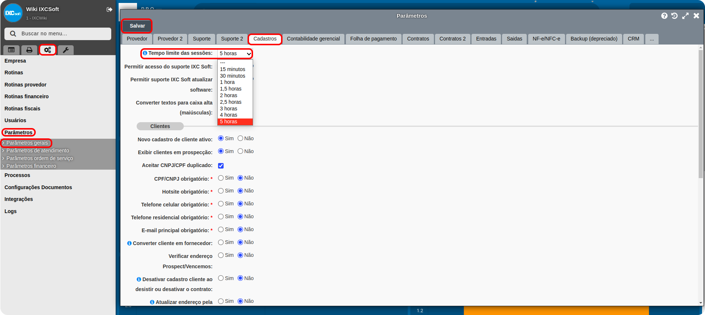Switch to the Cadastros tab
The width and height of the screenshot is (705, 315).
pos(265,39)
